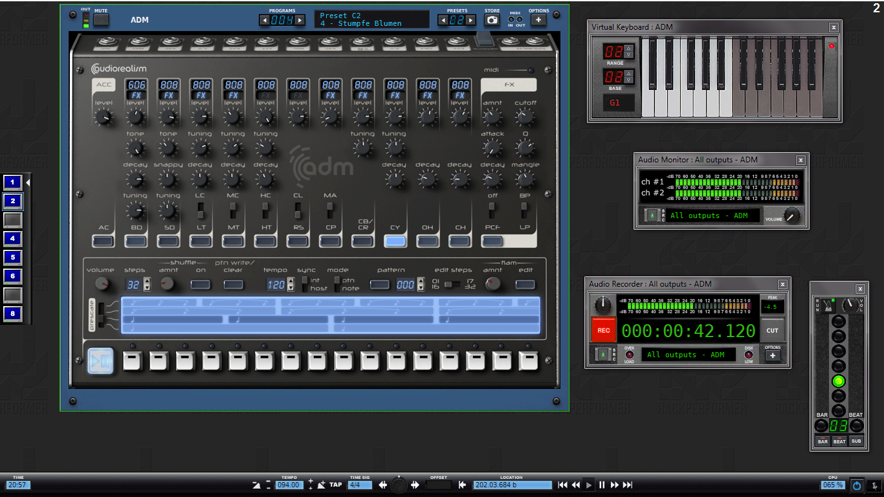Go to the previous preset with left arrow
This screenshot has width=884, height=497.
[x=443, y=20]
